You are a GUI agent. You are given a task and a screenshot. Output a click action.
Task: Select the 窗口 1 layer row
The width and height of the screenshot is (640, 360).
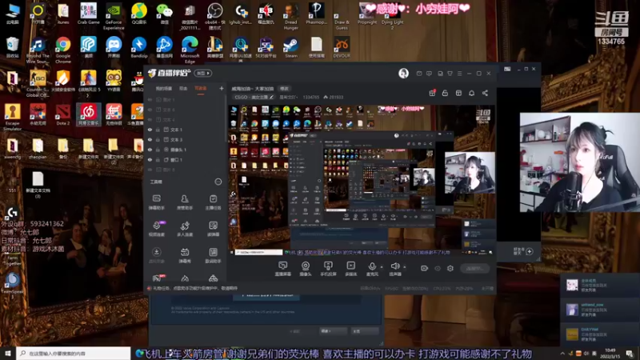pyautogui.click(x=186, y=159)
